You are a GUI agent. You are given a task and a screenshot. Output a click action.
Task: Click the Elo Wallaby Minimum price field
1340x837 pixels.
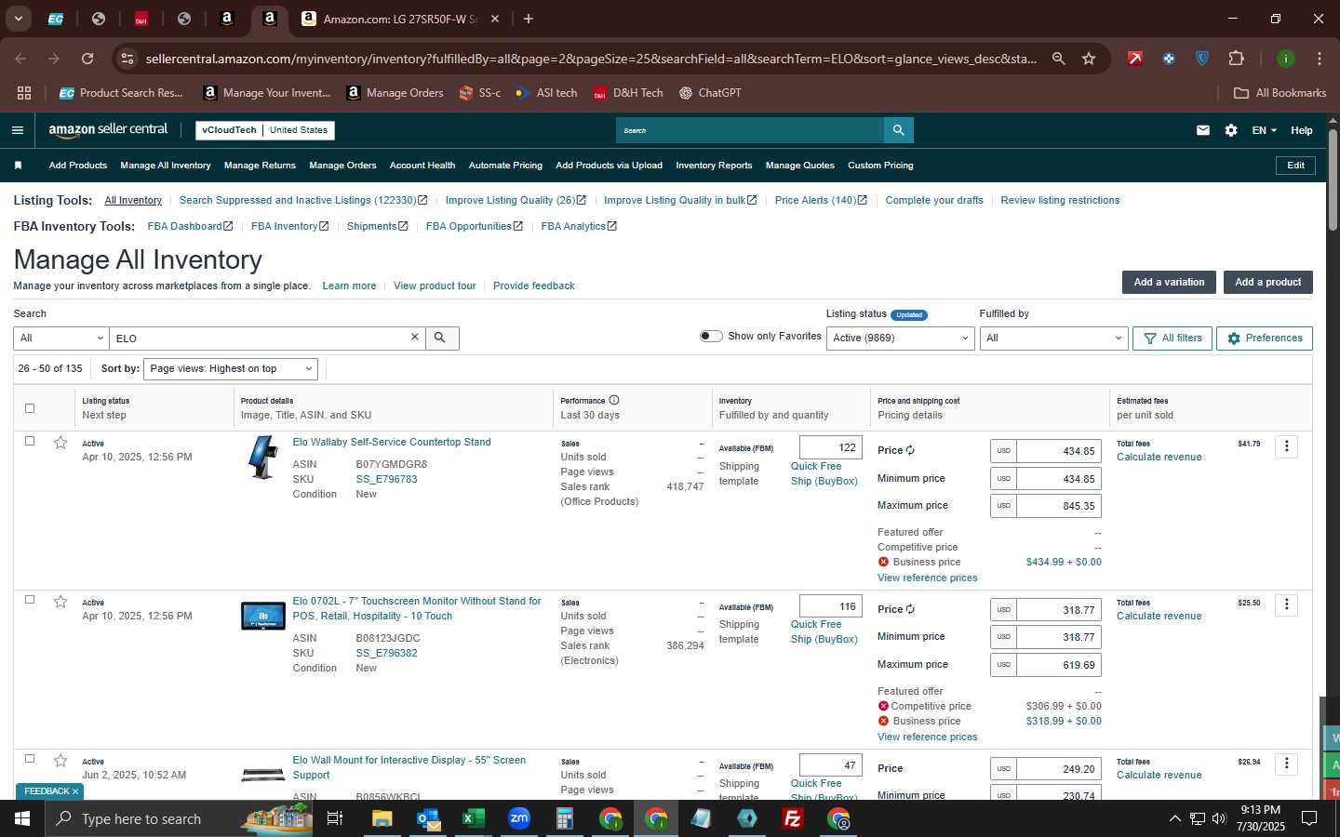1058,479
